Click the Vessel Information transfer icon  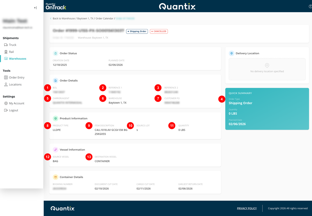pyautogui.click(x=55, y=150)
